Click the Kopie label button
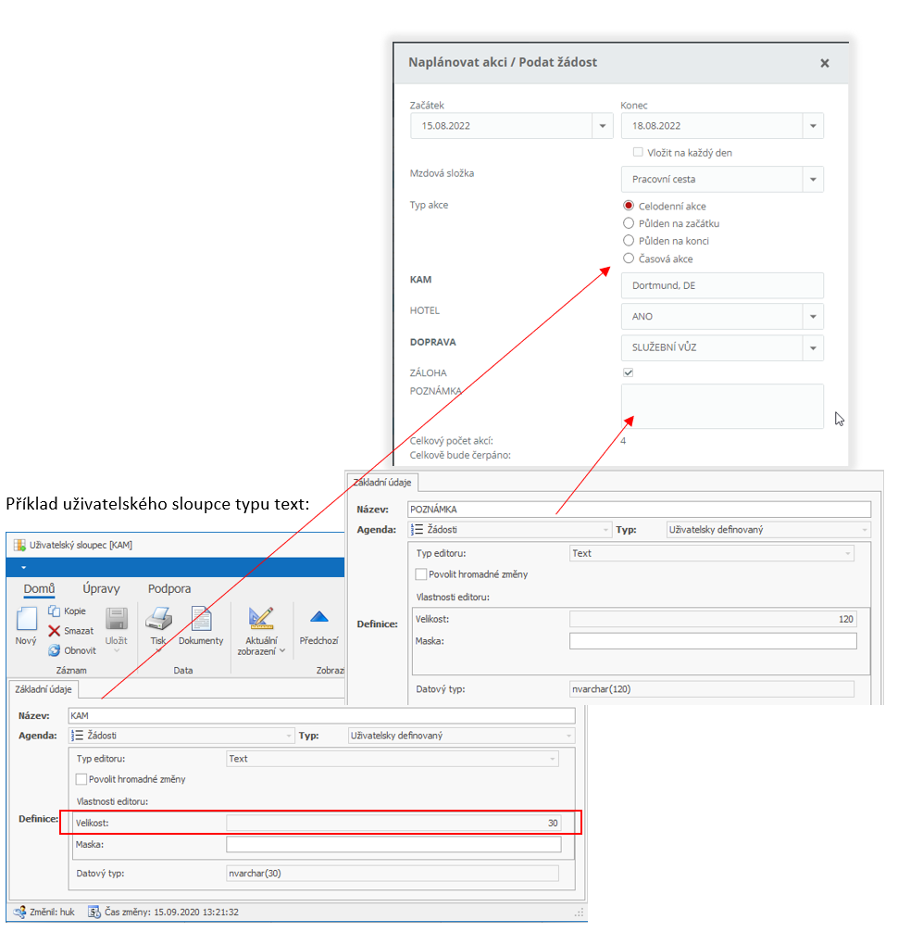The height and width of the screenshot is (932, 898). 75,611
